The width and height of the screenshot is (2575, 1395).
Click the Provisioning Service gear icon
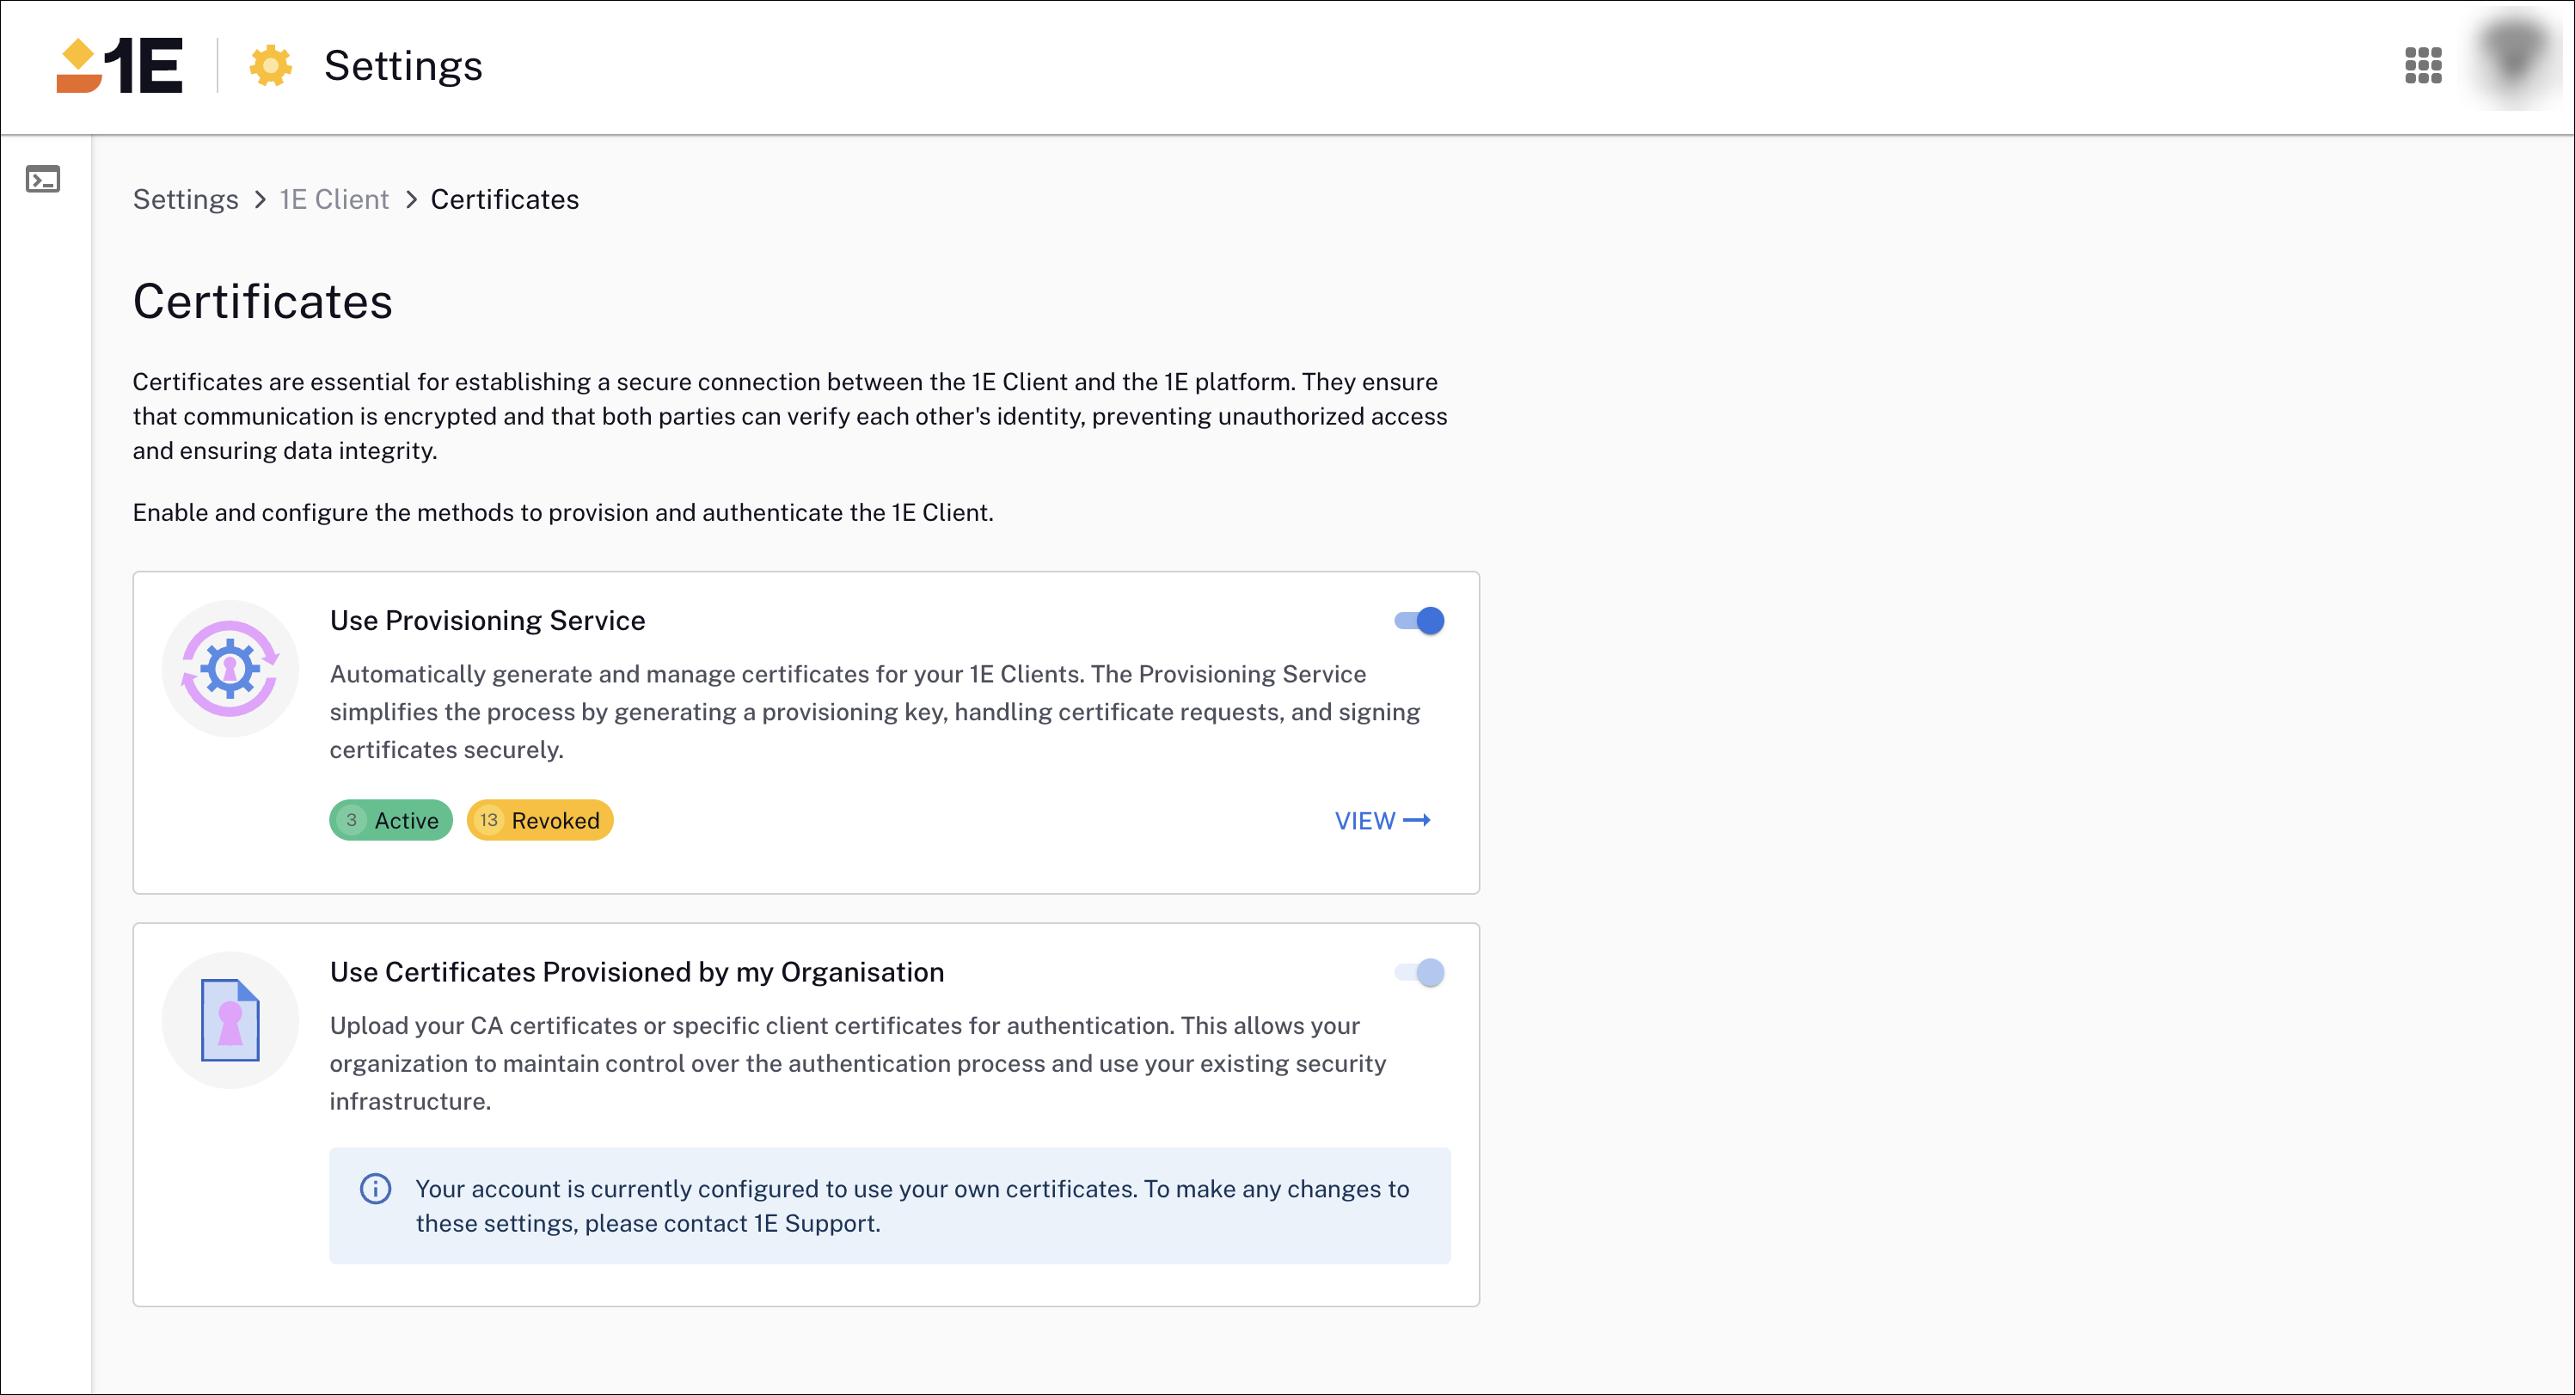pyautogui.click(x=230, y=669)
